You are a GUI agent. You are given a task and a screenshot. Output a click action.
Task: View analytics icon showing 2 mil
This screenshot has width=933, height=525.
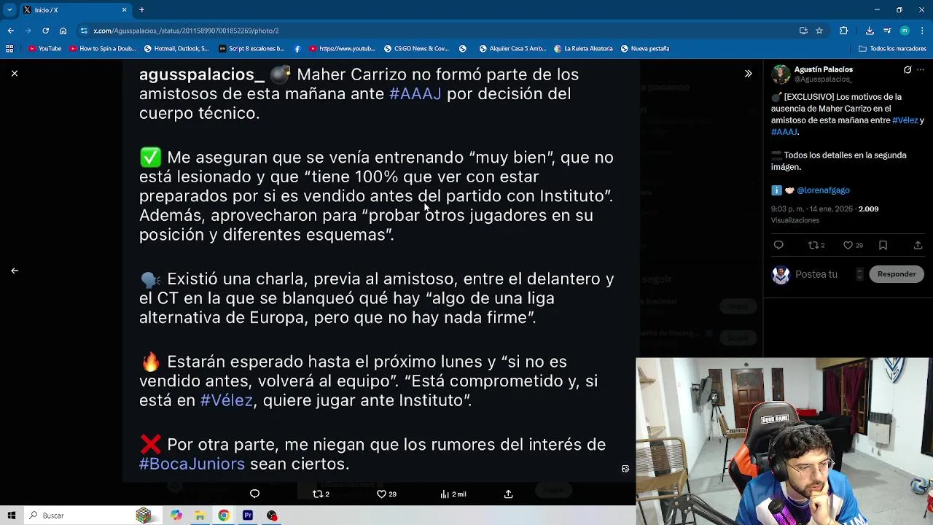click(x=453, y=494)
